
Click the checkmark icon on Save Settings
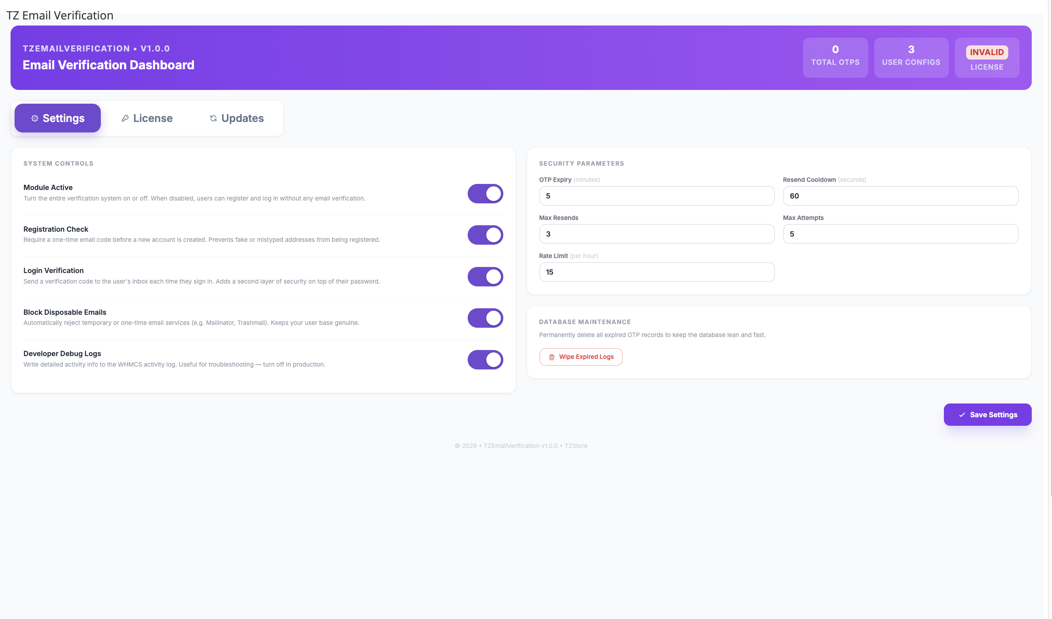point(962,414)
